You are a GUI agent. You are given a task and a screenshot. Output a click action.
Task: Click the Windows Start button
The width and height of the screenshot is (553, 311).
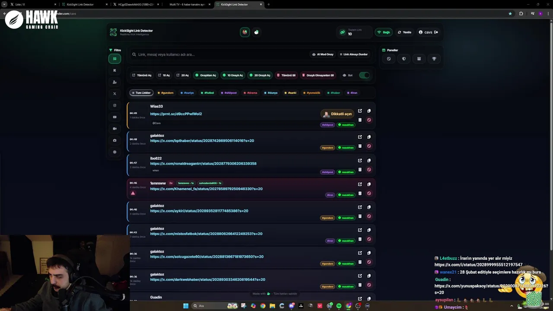(186, 306)
